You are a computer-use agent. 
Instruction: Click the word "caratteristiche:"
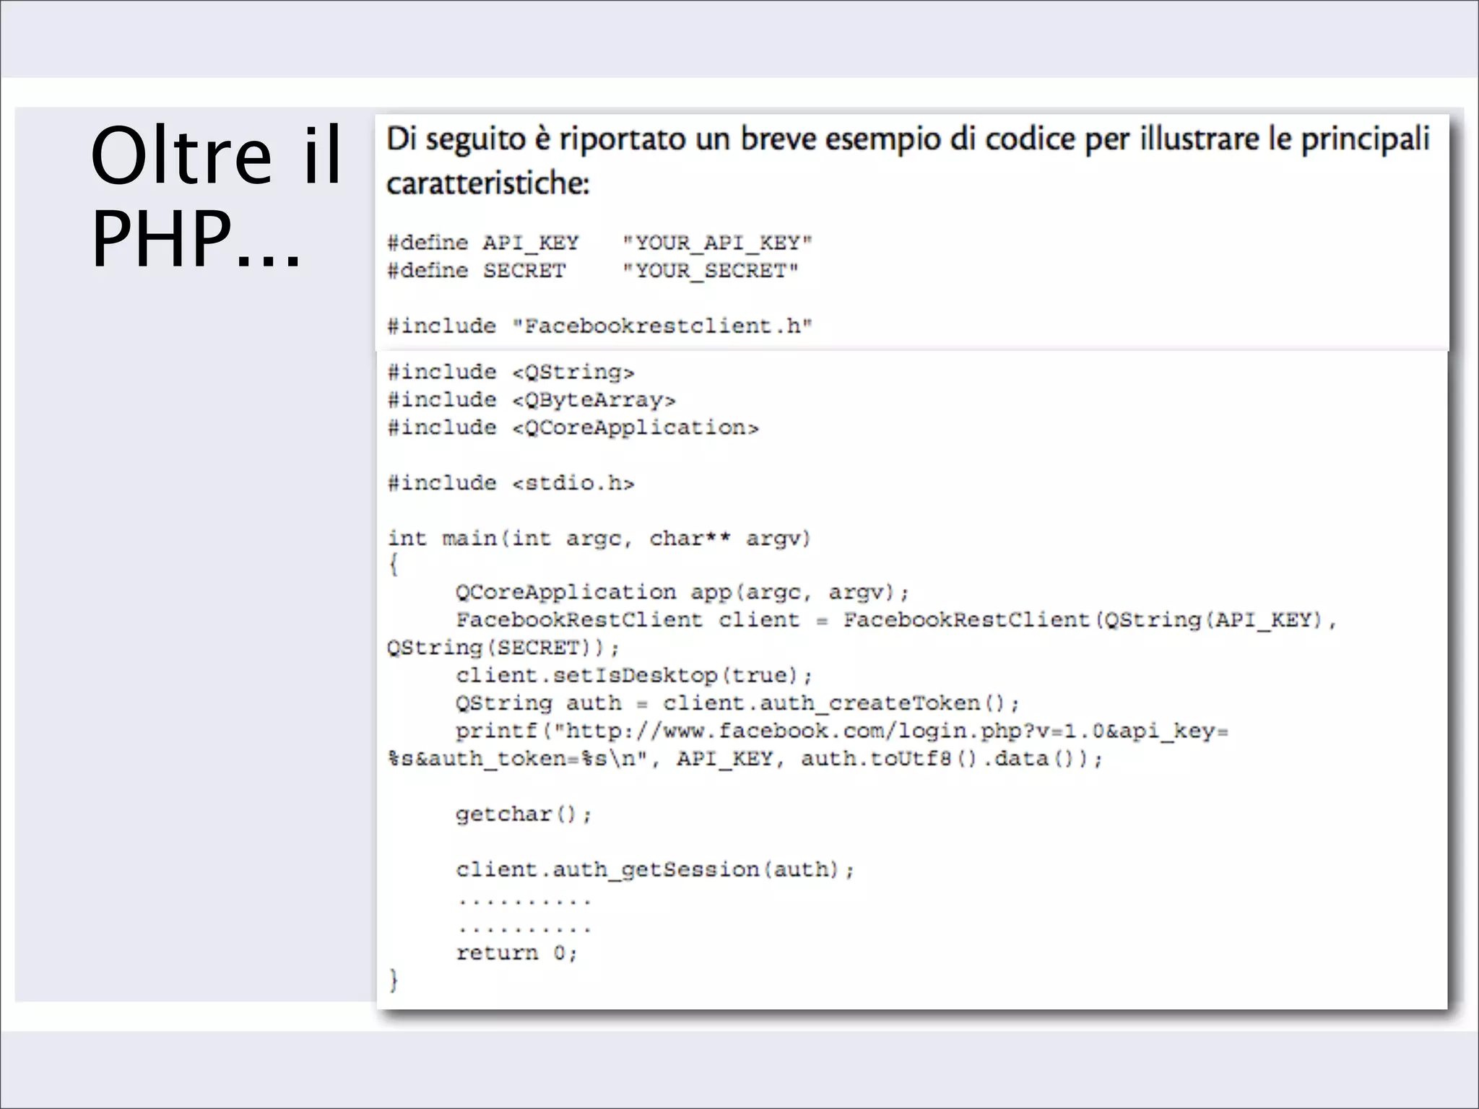pyautogui.click(x=488, y=183)
